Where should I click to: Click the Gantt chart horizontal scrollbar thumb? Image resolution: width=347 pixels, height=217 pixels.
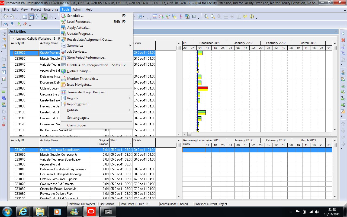click(x=189, y=134)
